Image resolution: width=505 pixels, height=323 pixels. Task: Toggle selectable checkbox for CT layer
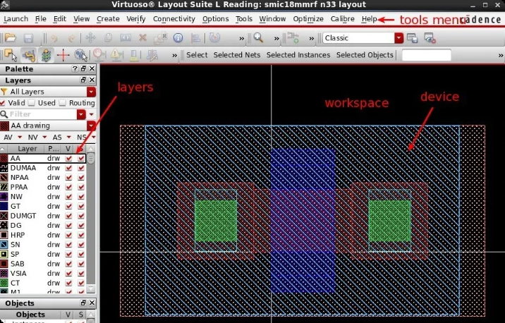point(81,283)
